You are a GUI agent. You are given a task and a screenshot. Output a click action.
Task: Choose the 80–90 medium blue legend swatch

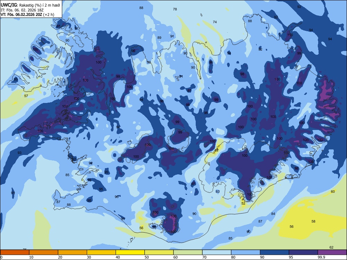(x=246, y=252)
